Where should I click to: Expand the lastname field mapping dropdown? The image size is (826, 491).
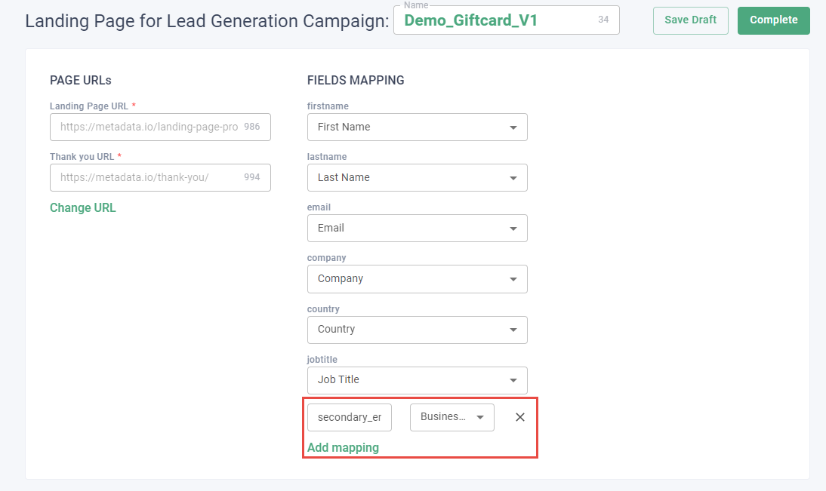408,178
